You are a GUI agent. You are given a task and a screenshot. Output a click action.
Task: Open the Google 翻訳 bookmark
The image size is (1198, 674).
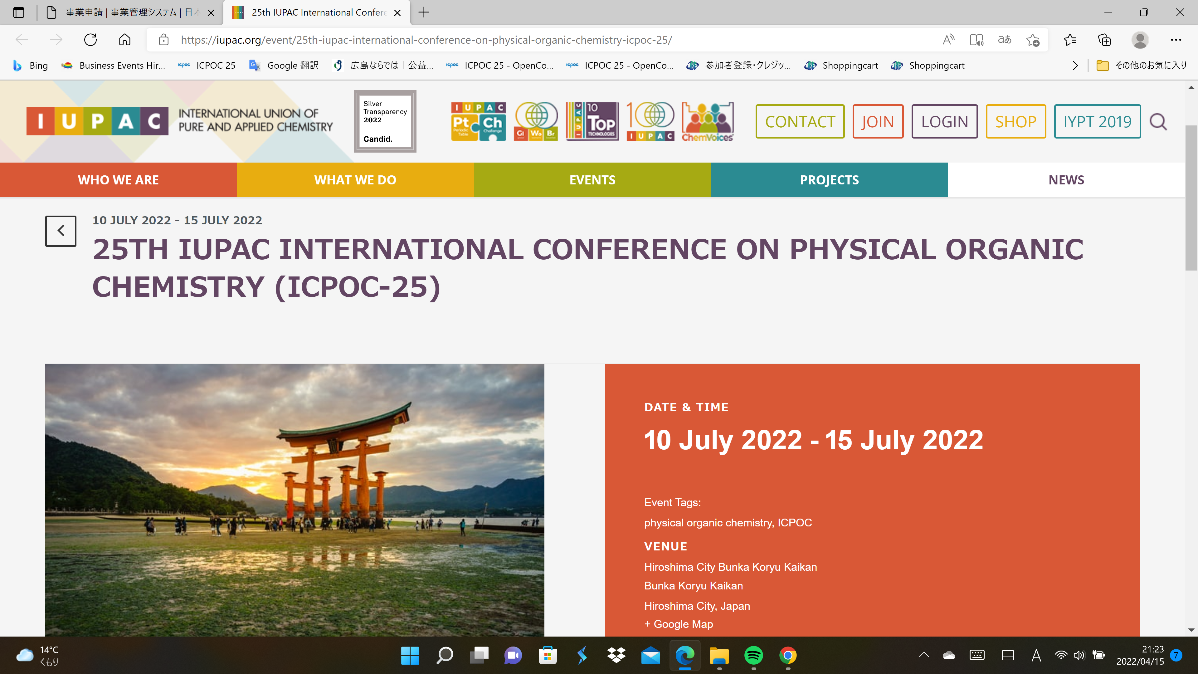click(284, 66)
